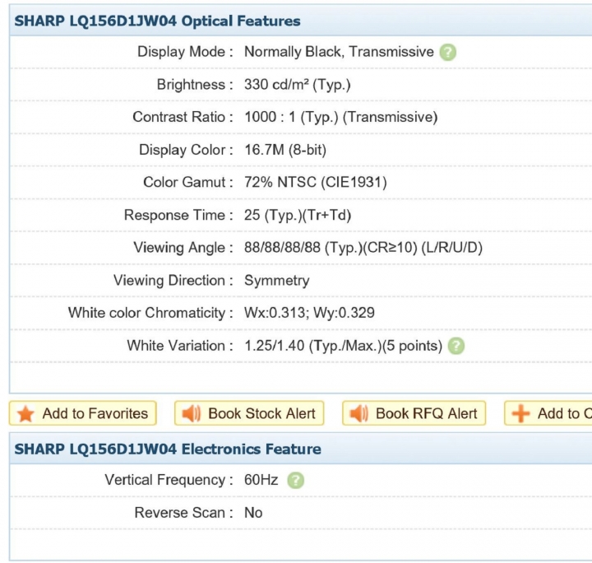Select the '88/88/88/88 (Typ.)(CR≥10) (L/R/U/D)' value
Viewport: 592px width, 563px height.
(363, 248)
